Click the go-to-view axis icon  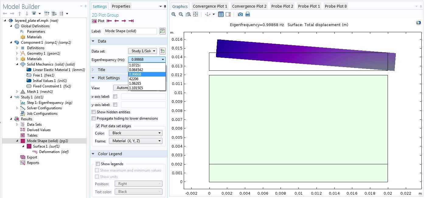pos(208,14)
